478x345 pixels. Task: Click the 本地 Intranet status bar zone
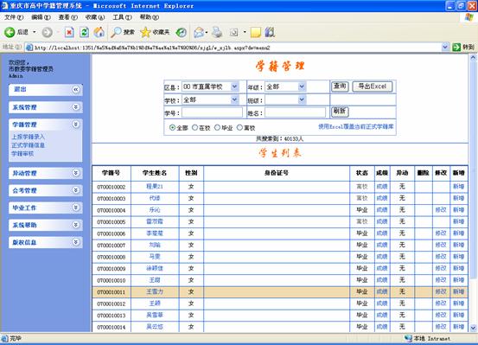[x=427, y=338]
